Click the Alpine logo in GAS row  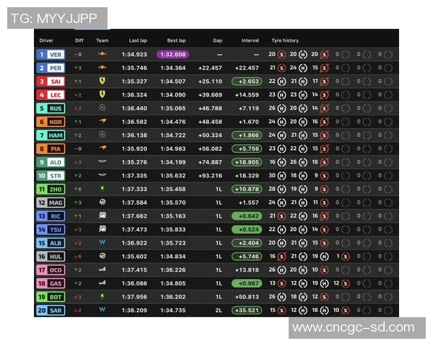point(102,283)
